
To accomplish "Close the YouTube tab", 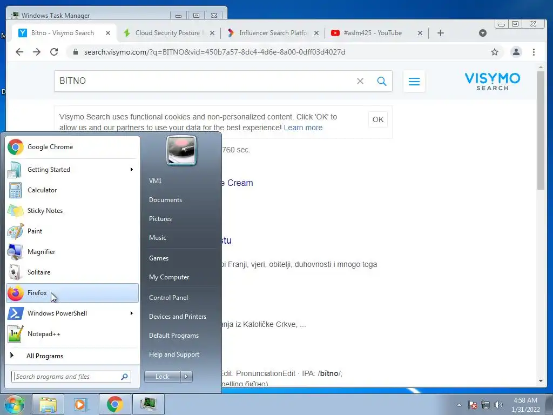I will pos(420,33).
